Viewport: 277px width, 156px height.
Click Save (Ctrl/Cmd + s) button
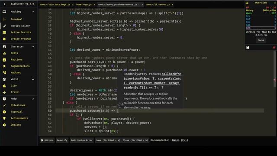108,140
